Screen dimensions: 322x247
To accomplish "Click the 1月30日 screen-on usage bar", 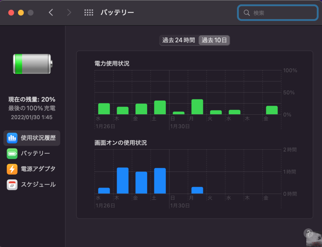I will (x=197, y=189).
